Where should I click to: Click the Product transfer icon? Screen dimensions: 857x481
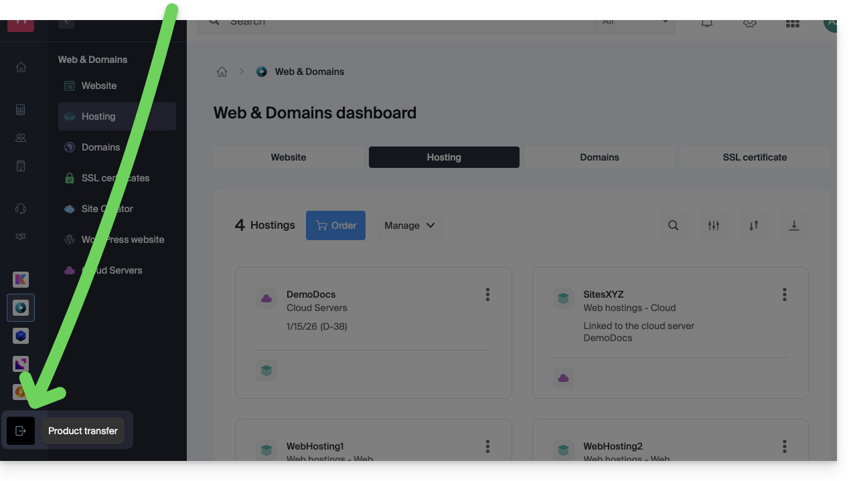click(x=21, y=431)
